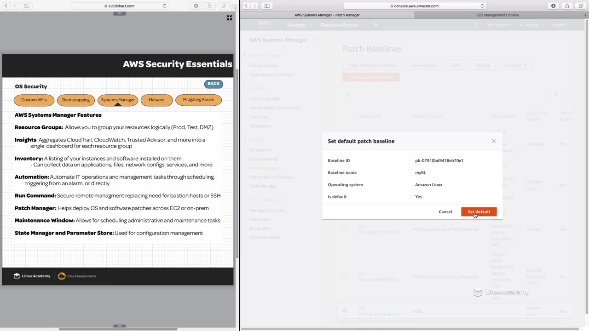Image resolution: width=589 pixels, height=331 pixels.
Task: Select the Bootstrapping slide tab
Action: pyautogui.click(x=76, y=100)
